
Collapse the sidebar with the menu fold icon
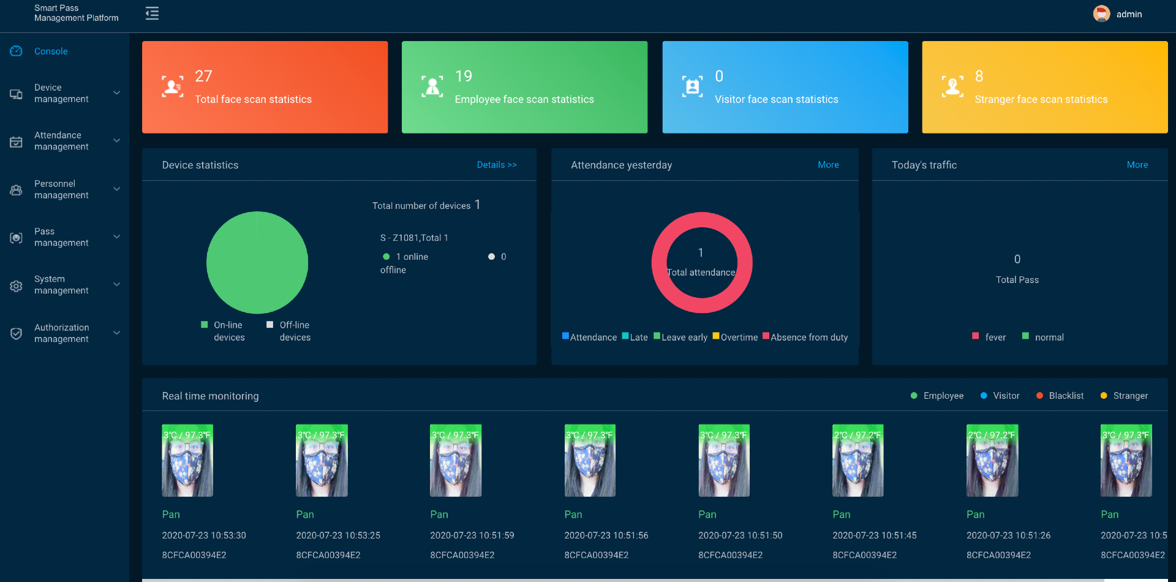[x=152, y=13]
